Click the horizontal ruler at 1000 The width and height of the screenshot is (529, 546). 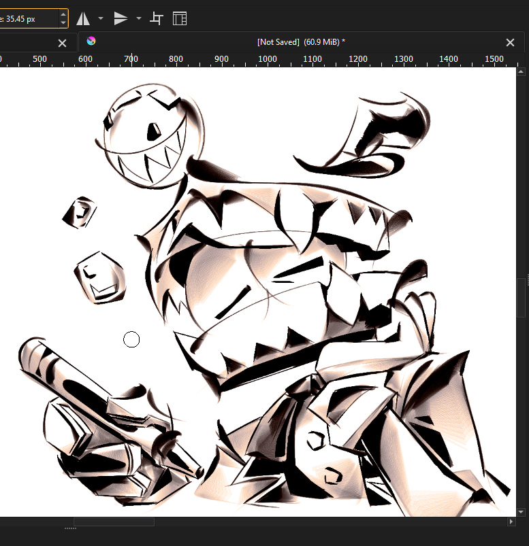click(267, 59)
